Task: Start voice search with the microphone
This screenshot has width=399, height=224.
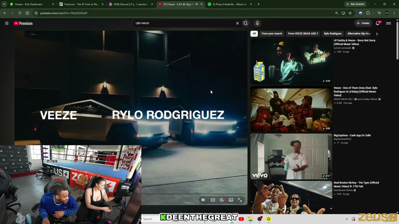Action: [257, 23]
